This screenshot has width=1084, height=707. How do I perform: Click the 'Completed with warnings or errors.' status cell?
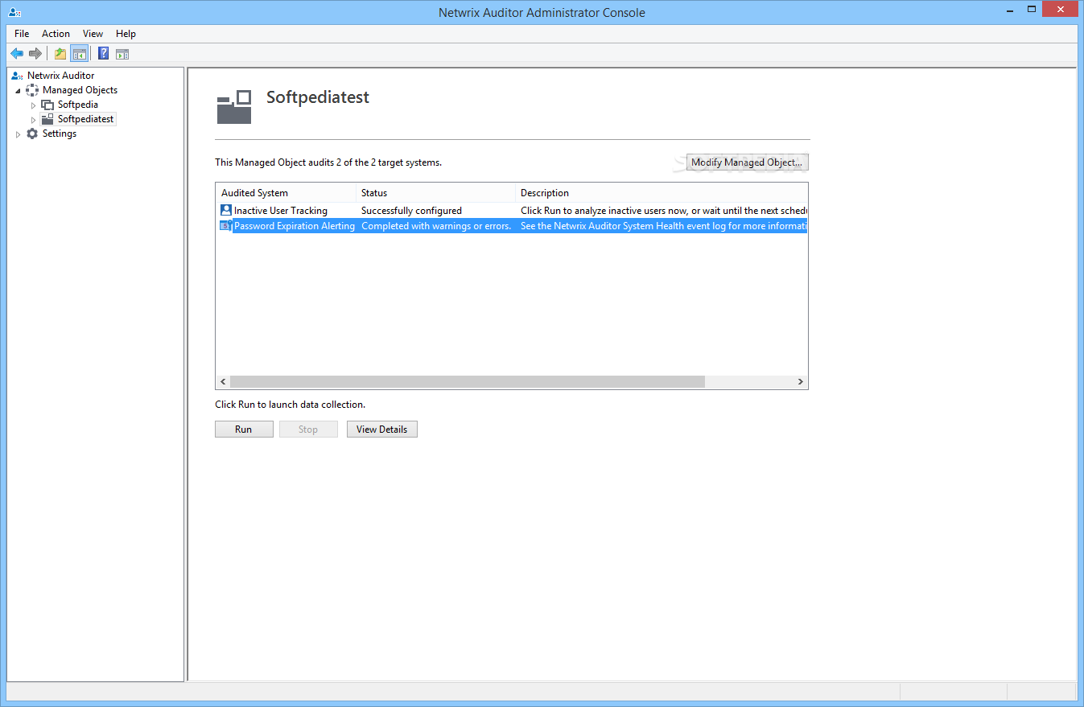(436, 226)
